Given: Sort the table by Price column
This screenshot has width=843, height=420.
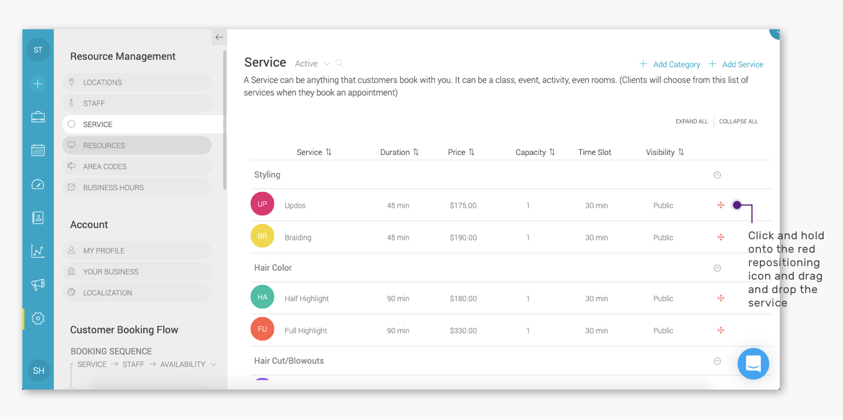Looking at the screenshot, I should pos(461,152).
